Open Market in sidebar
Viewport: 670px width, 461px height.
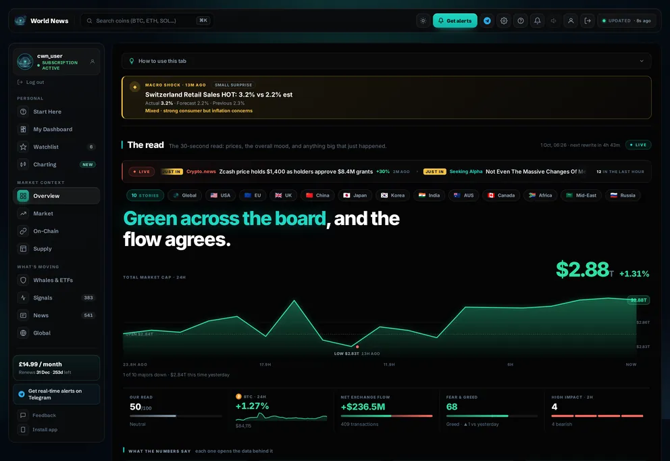57,214
